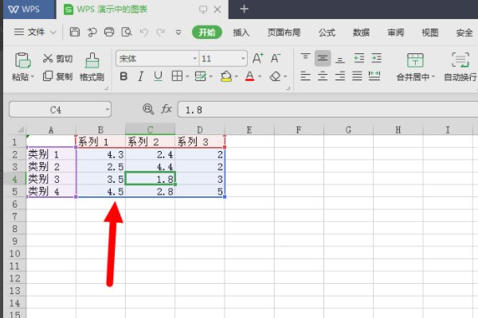Copy selection with 复制

click(57, 76)
